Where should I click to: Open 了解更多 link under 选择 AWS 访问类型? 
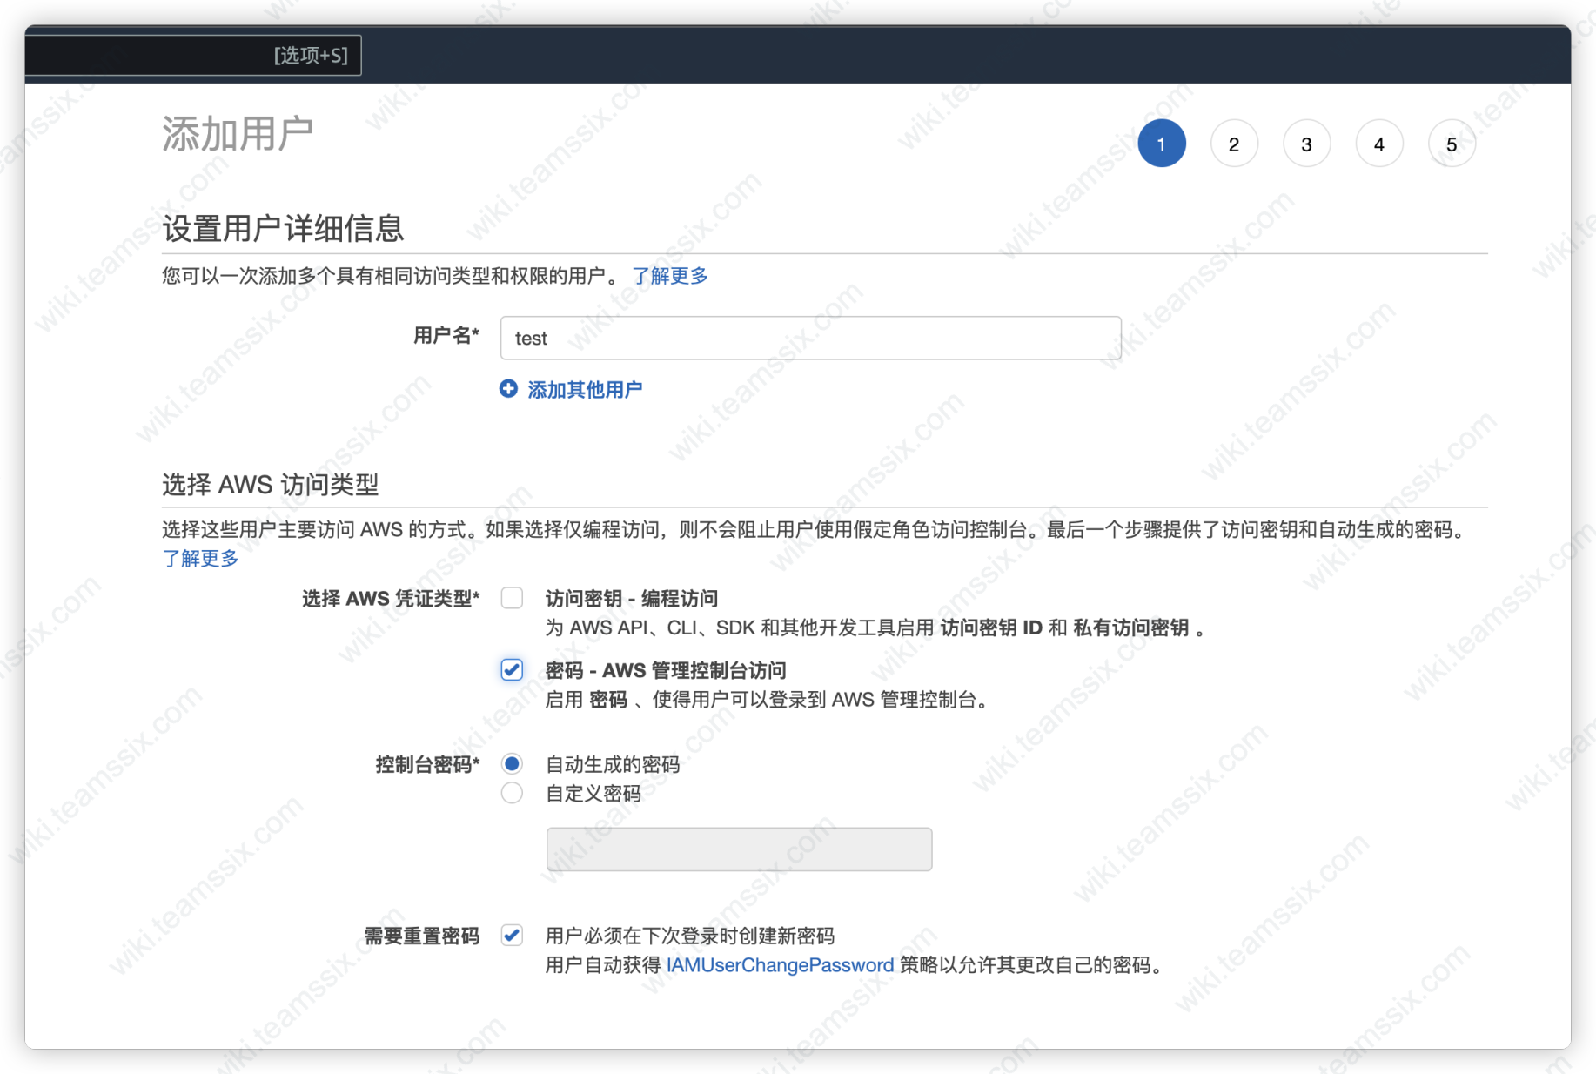click(x=200, y=559)
